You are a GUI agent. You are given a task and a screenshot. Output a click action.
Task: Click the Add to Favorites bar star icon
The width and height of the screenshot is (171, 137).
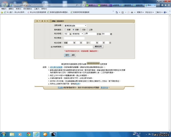[2, 12]
